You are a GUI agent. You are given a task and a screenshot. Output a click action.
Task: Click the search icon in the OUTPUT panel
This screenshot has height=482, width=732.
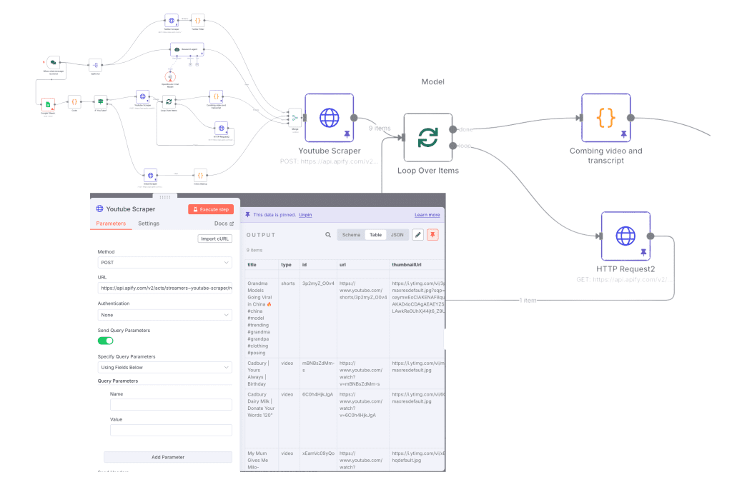click(328, 235)
